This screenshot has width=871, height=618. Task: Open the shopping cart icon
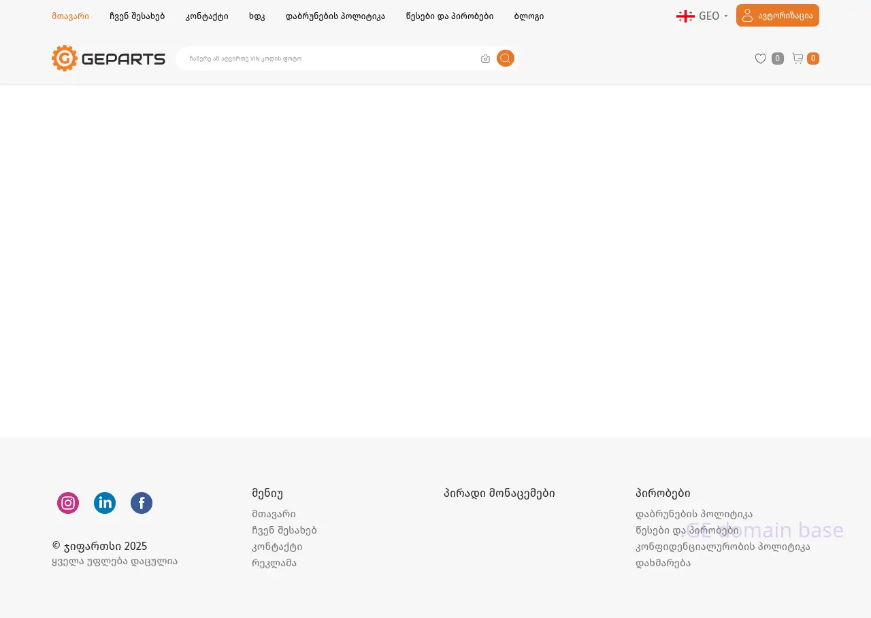[798, 59]
